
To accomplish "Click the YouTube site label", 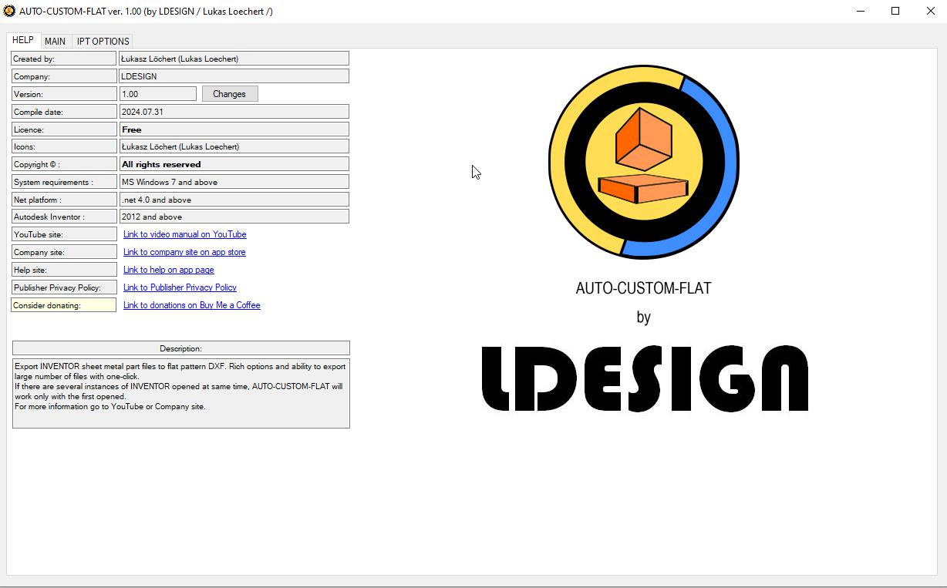I will (64, 234).
